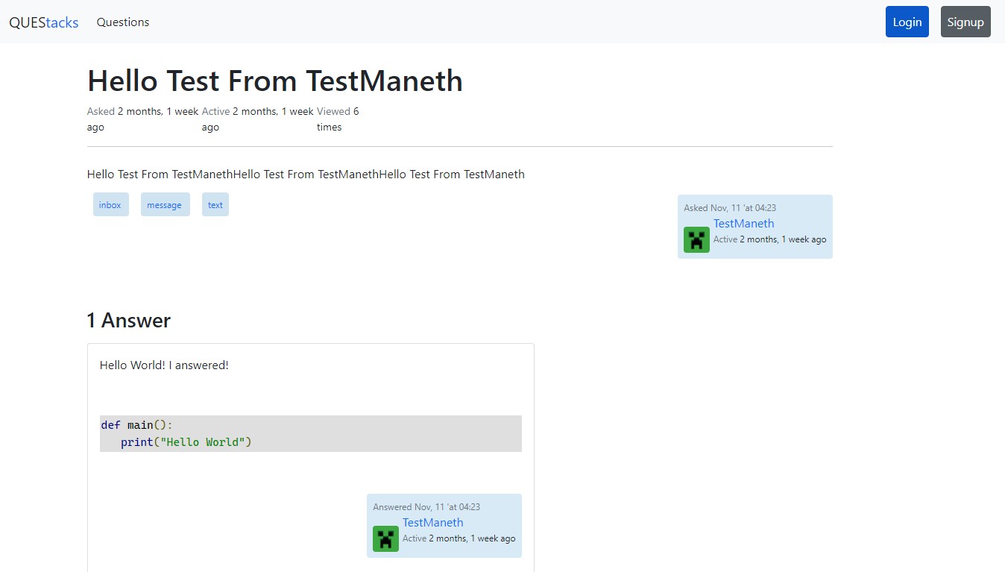Click the creeper avatar in the Asked card
Screen dimensions: 1005x572
(696, 239)
